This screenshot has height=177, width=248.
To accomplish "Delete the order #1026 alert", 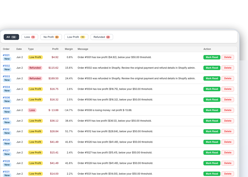I will point(228,142).
